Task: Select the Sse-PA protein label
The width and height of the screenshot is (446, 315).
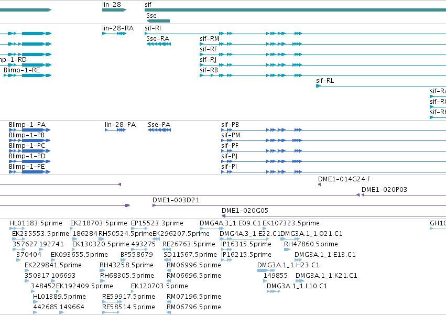Action: click(x=159, y=125)
